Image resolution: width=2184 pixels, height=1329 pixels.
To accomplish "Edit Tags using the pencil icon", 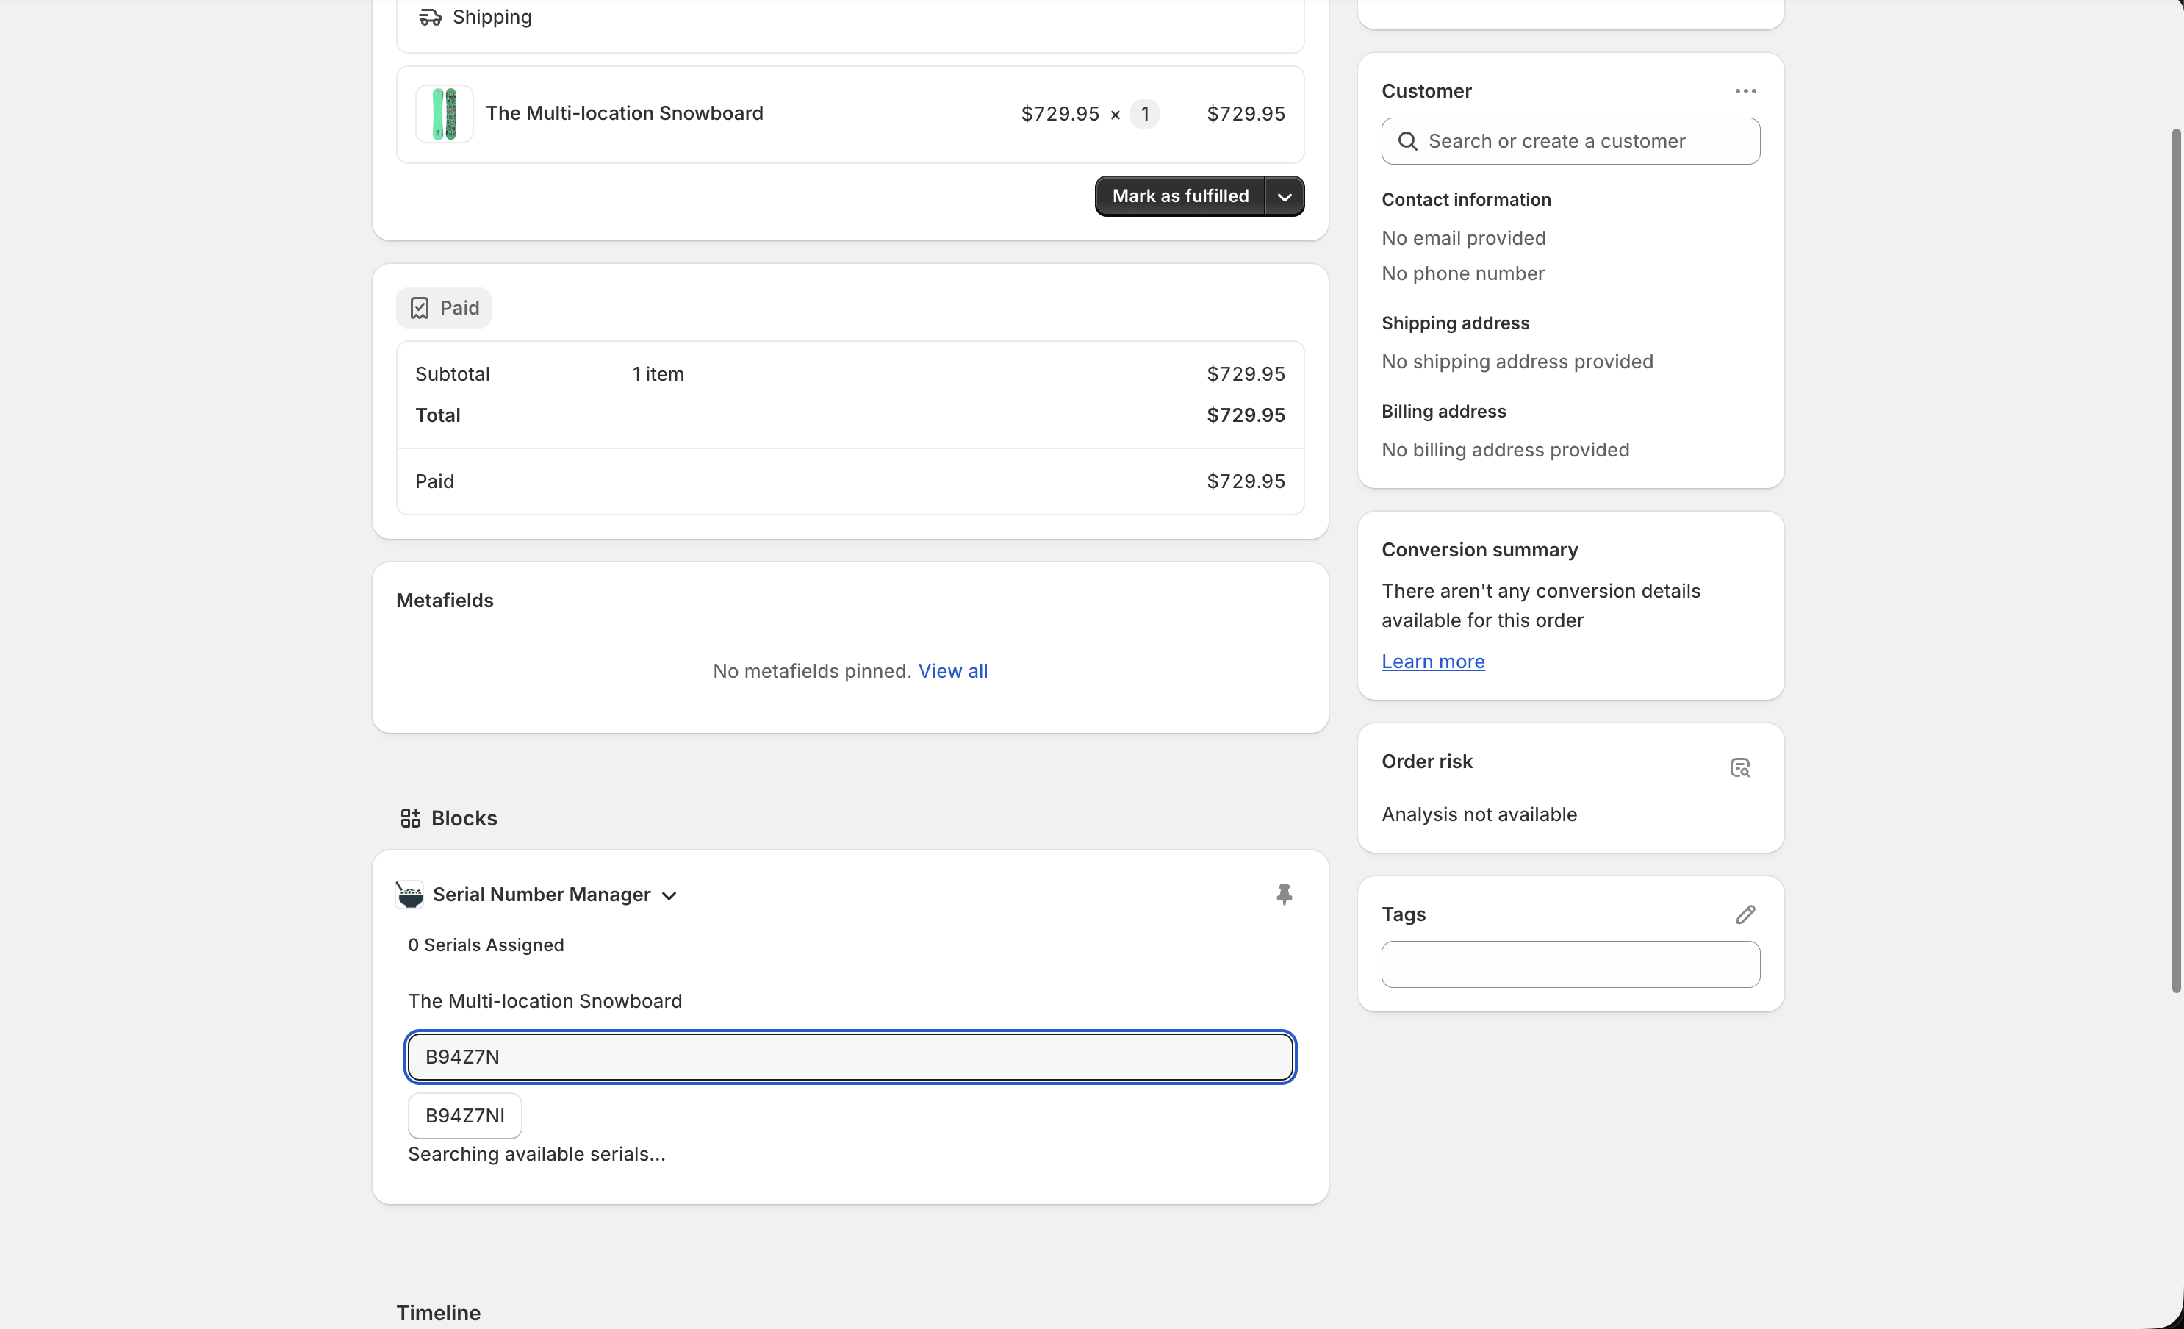I will (1745, 914).
